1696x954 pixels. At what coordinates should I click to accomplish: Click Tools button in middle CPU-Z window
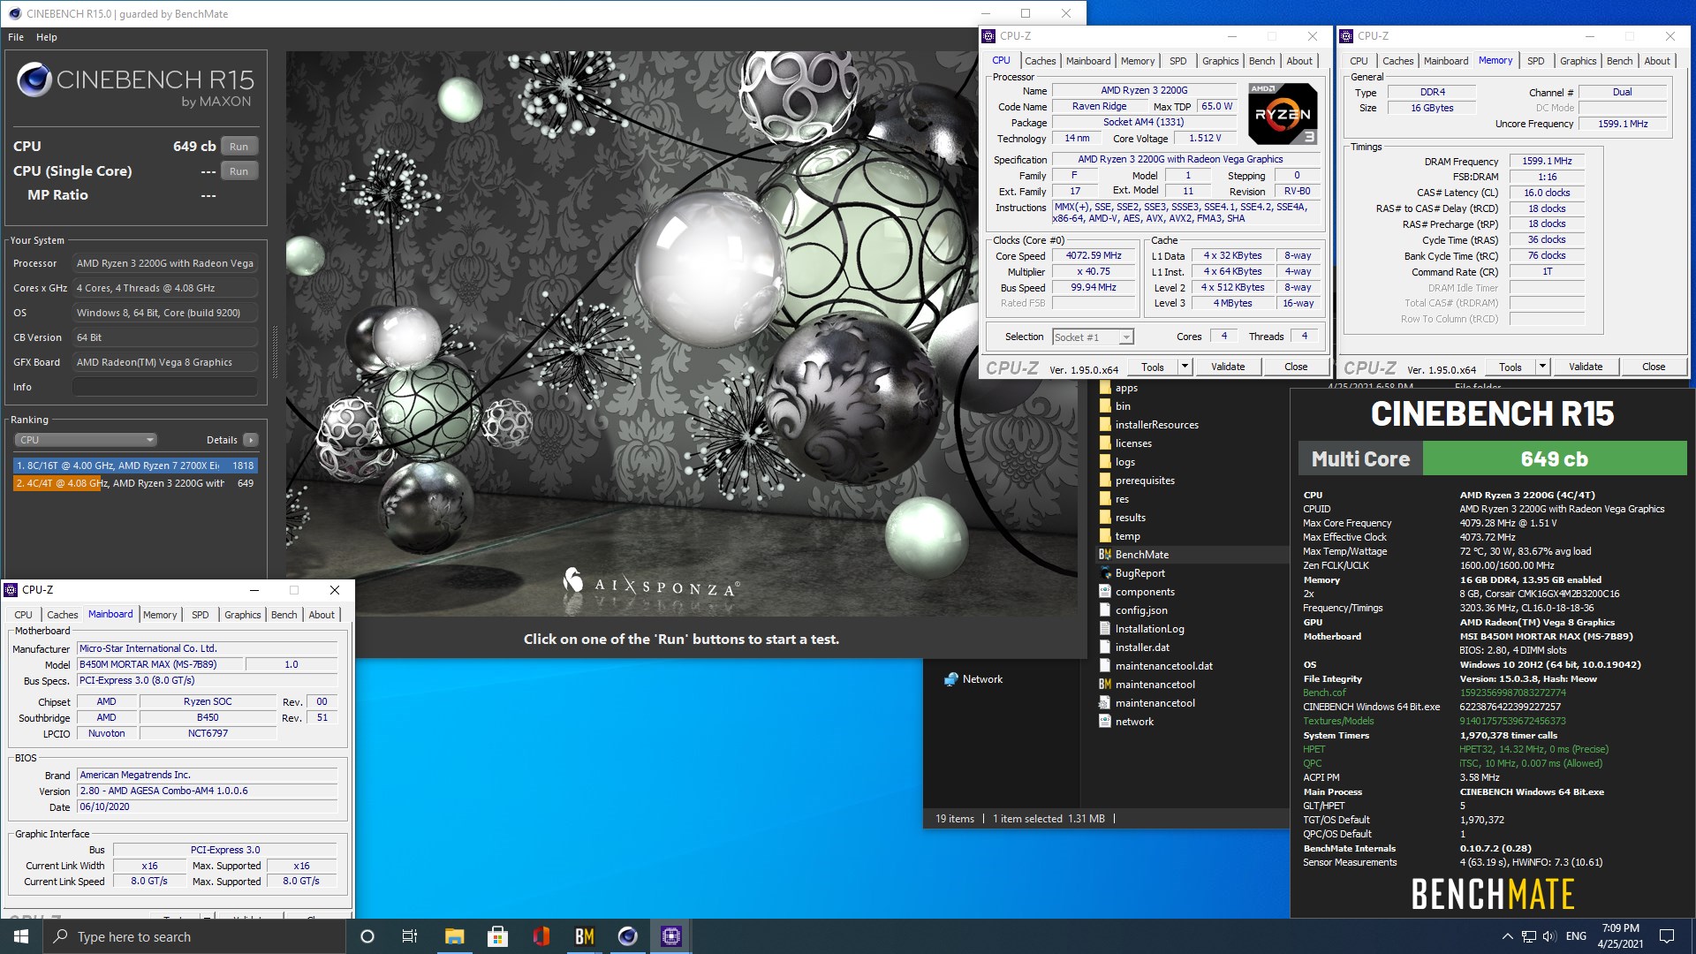pos(1153,367)
